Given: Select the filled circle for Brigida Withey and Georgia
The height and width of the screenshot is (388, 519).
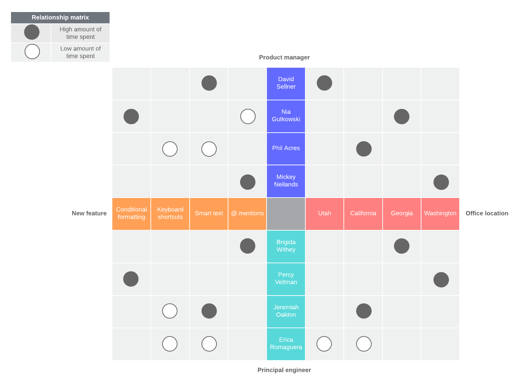Looking at the screenshot, I should tap(402, 246).
